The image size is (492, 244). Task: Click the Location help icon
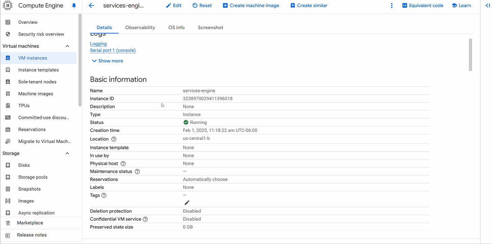click(x=114, y=139)
